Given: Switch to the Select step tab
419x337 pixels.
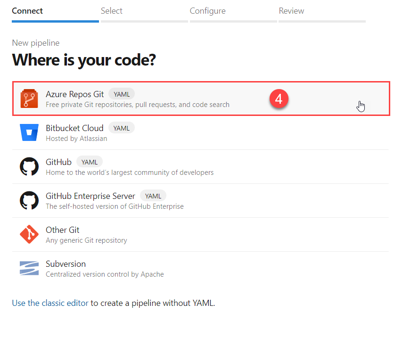Looking at the screenshot, I should click(x=111, y=11).
